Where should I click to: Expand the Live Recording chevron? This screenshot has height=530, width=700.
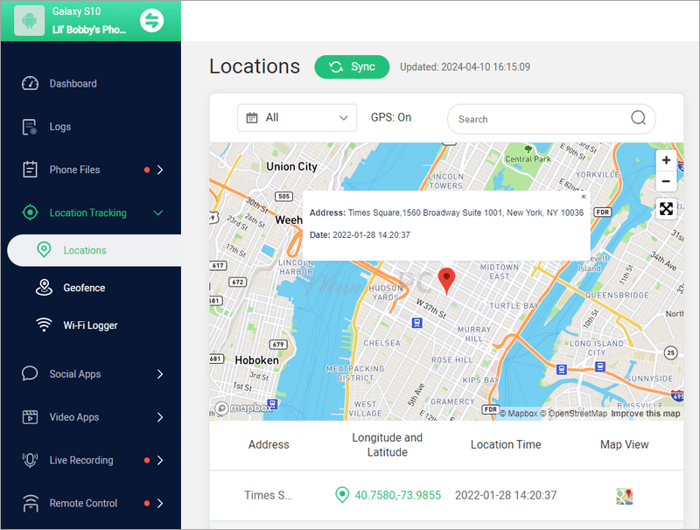pyautogui.click(x=160, y=460)
